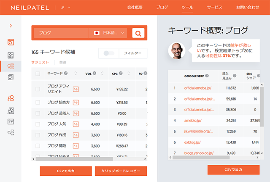Open ブログ menu item in header
The image size is (270, 182).
click(x=162, y=7)
